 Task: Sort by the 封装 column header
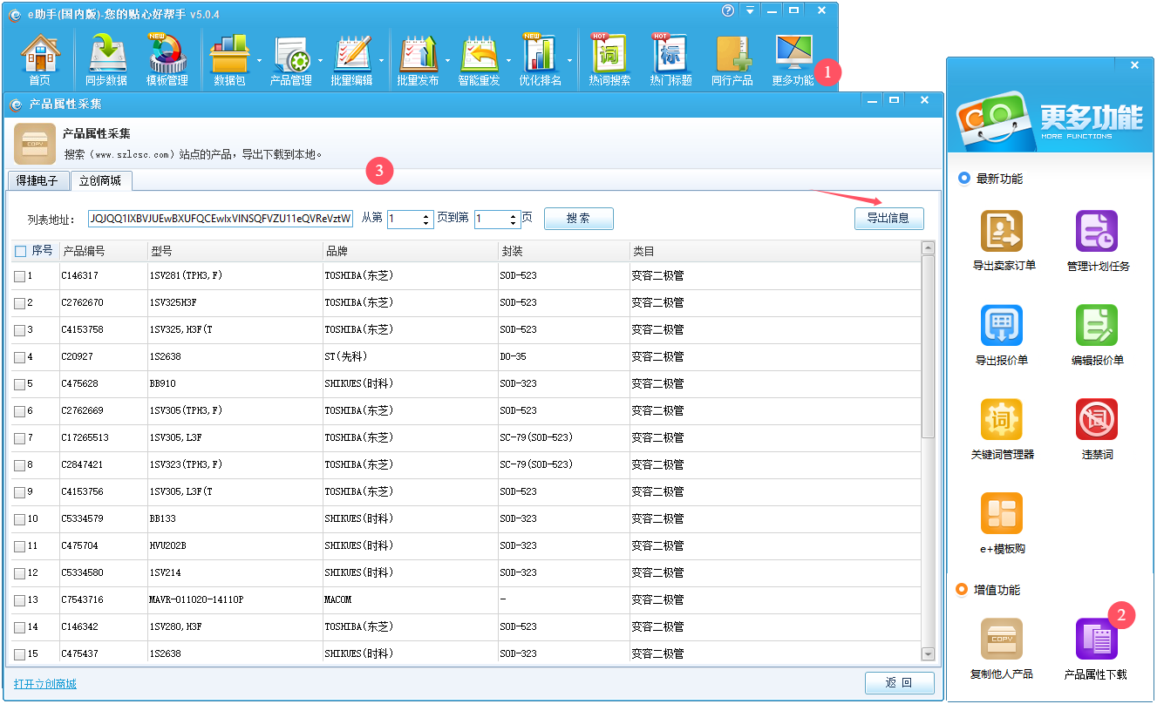click(x=563, y=251)
